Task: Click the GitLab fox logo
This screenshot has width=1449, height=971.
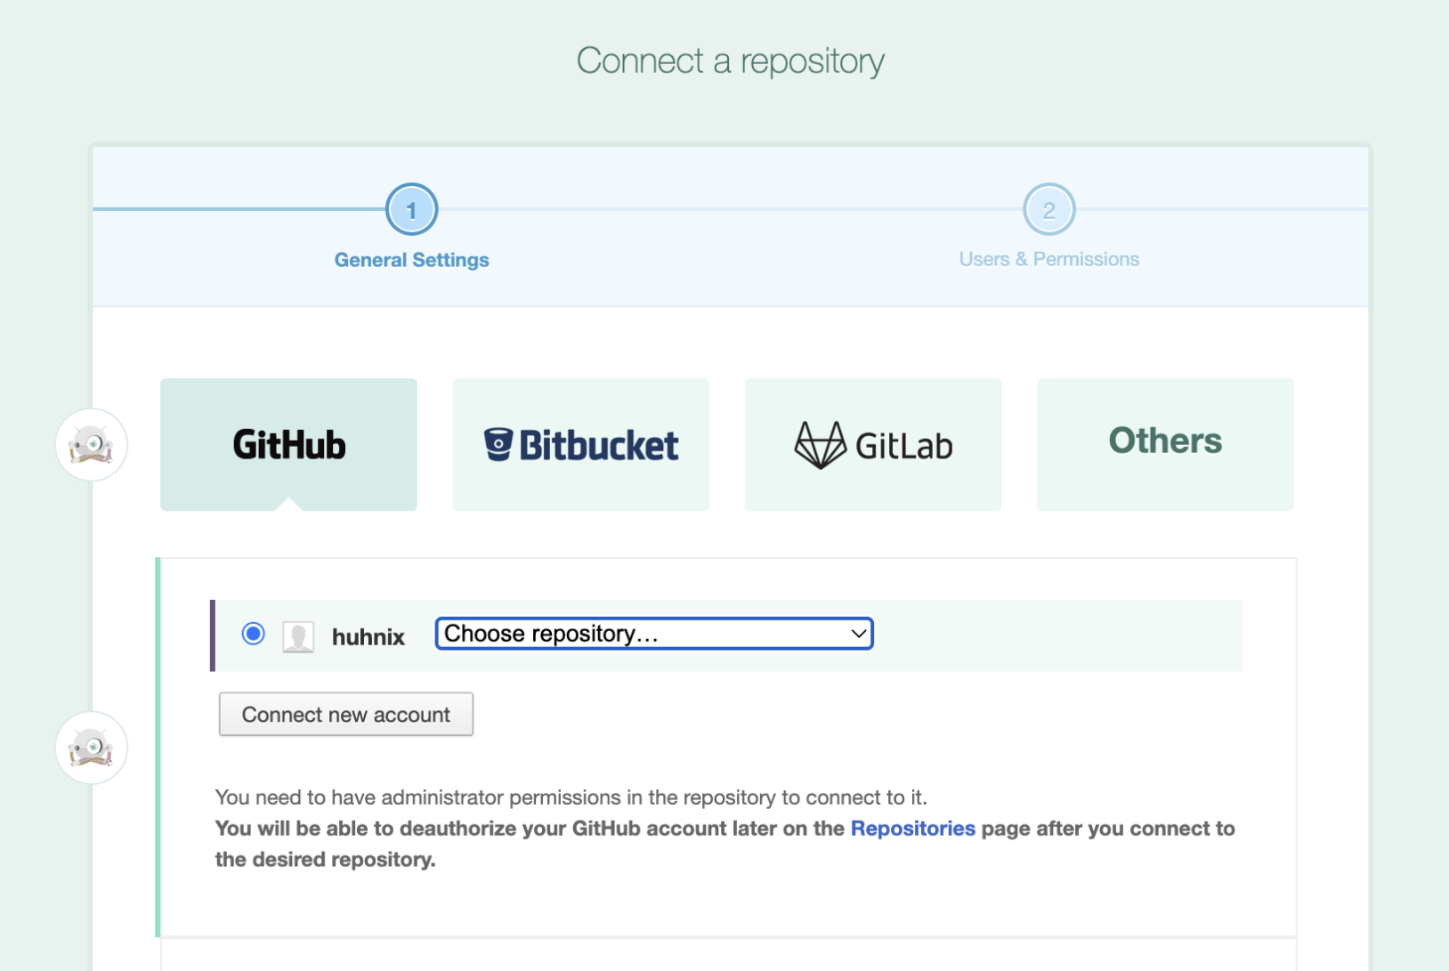Action: click(x=819, y=443)
